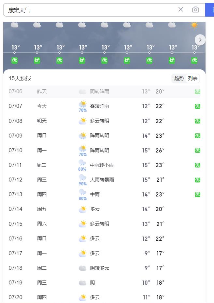
Task: Click the 15天预报 heading
Action: tap(20, 78)
